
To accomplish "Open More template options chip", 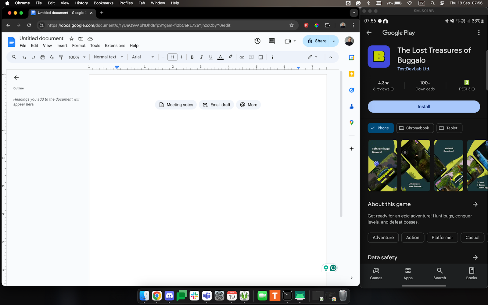I will pos(249,105).
